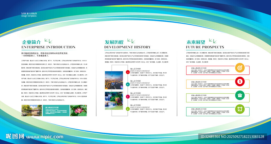This screenshot has width=271, height=144.
Task: Select the magenta C timeline marker
Action: pyautogui.click(x=128, y=97)
